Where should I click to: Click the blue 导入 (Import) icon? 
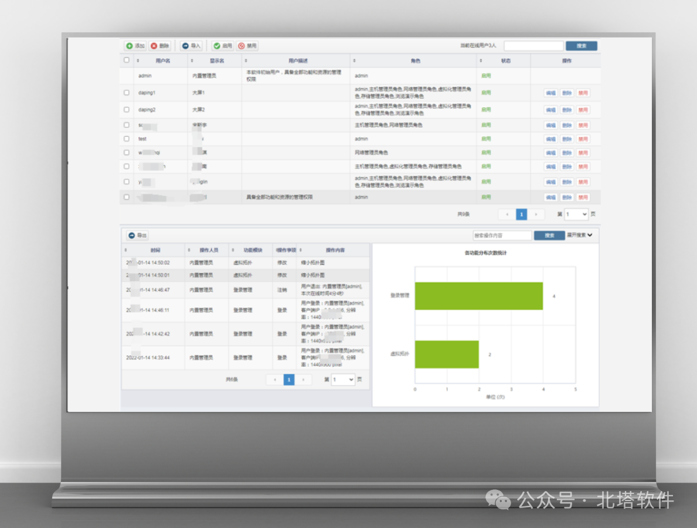click(x=185, y=46)
